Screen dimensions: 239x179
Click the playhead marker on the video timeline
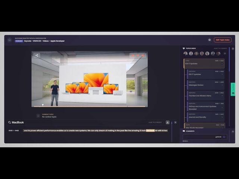click(43, 105)
